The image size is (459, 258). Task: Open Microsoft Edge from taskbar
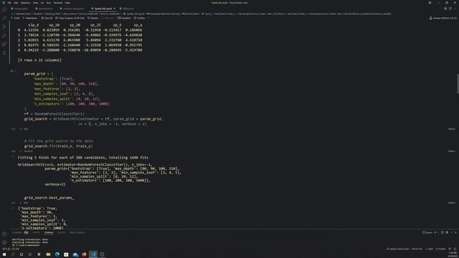click(x=57, y=254)
